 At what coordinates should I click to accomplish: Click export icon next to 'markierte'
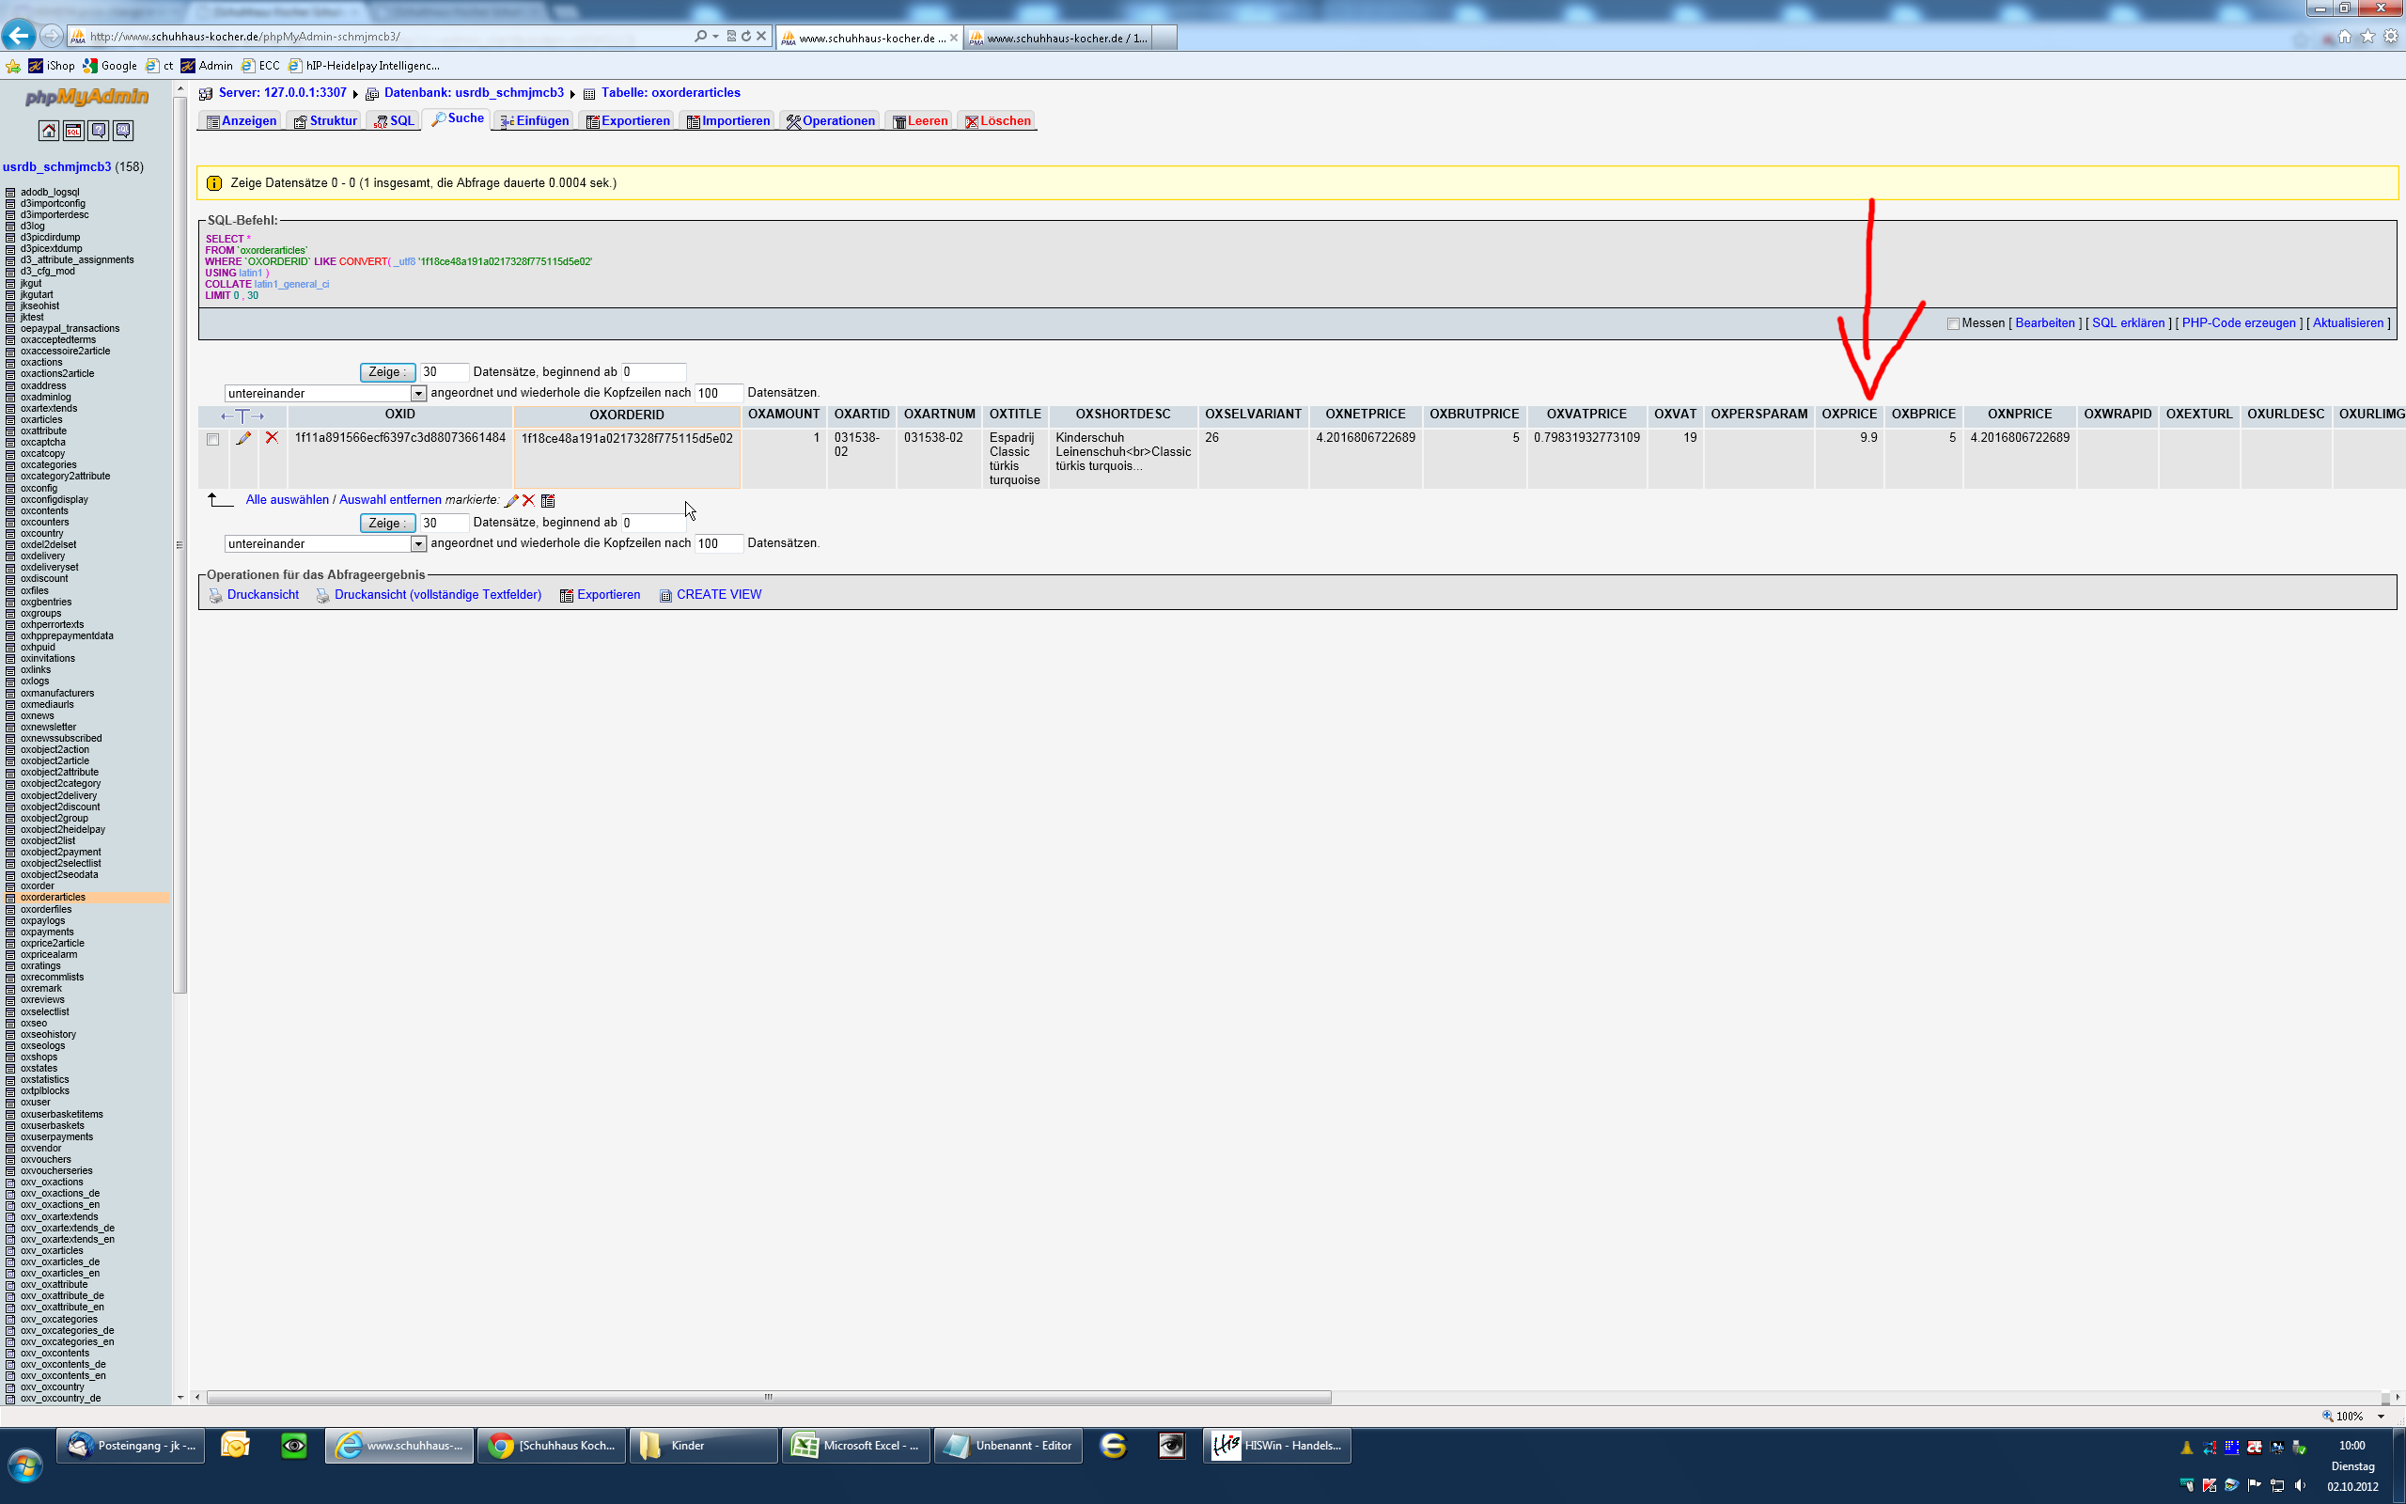click(548, 500)
